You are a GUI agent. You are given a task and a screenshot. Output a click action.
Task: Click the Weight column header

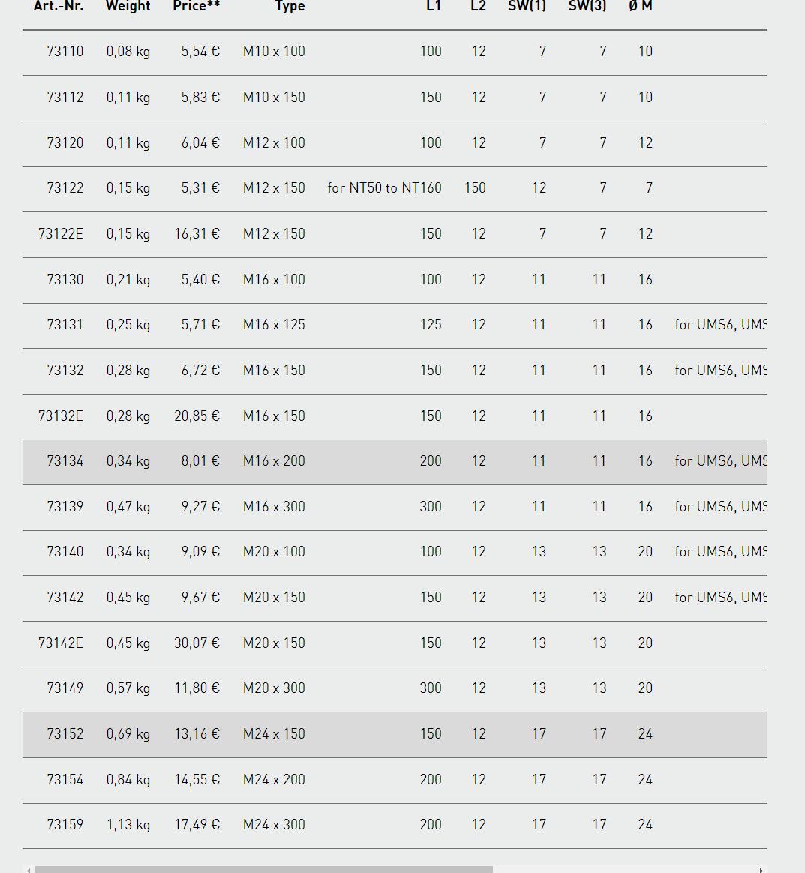tap(128, 6)
